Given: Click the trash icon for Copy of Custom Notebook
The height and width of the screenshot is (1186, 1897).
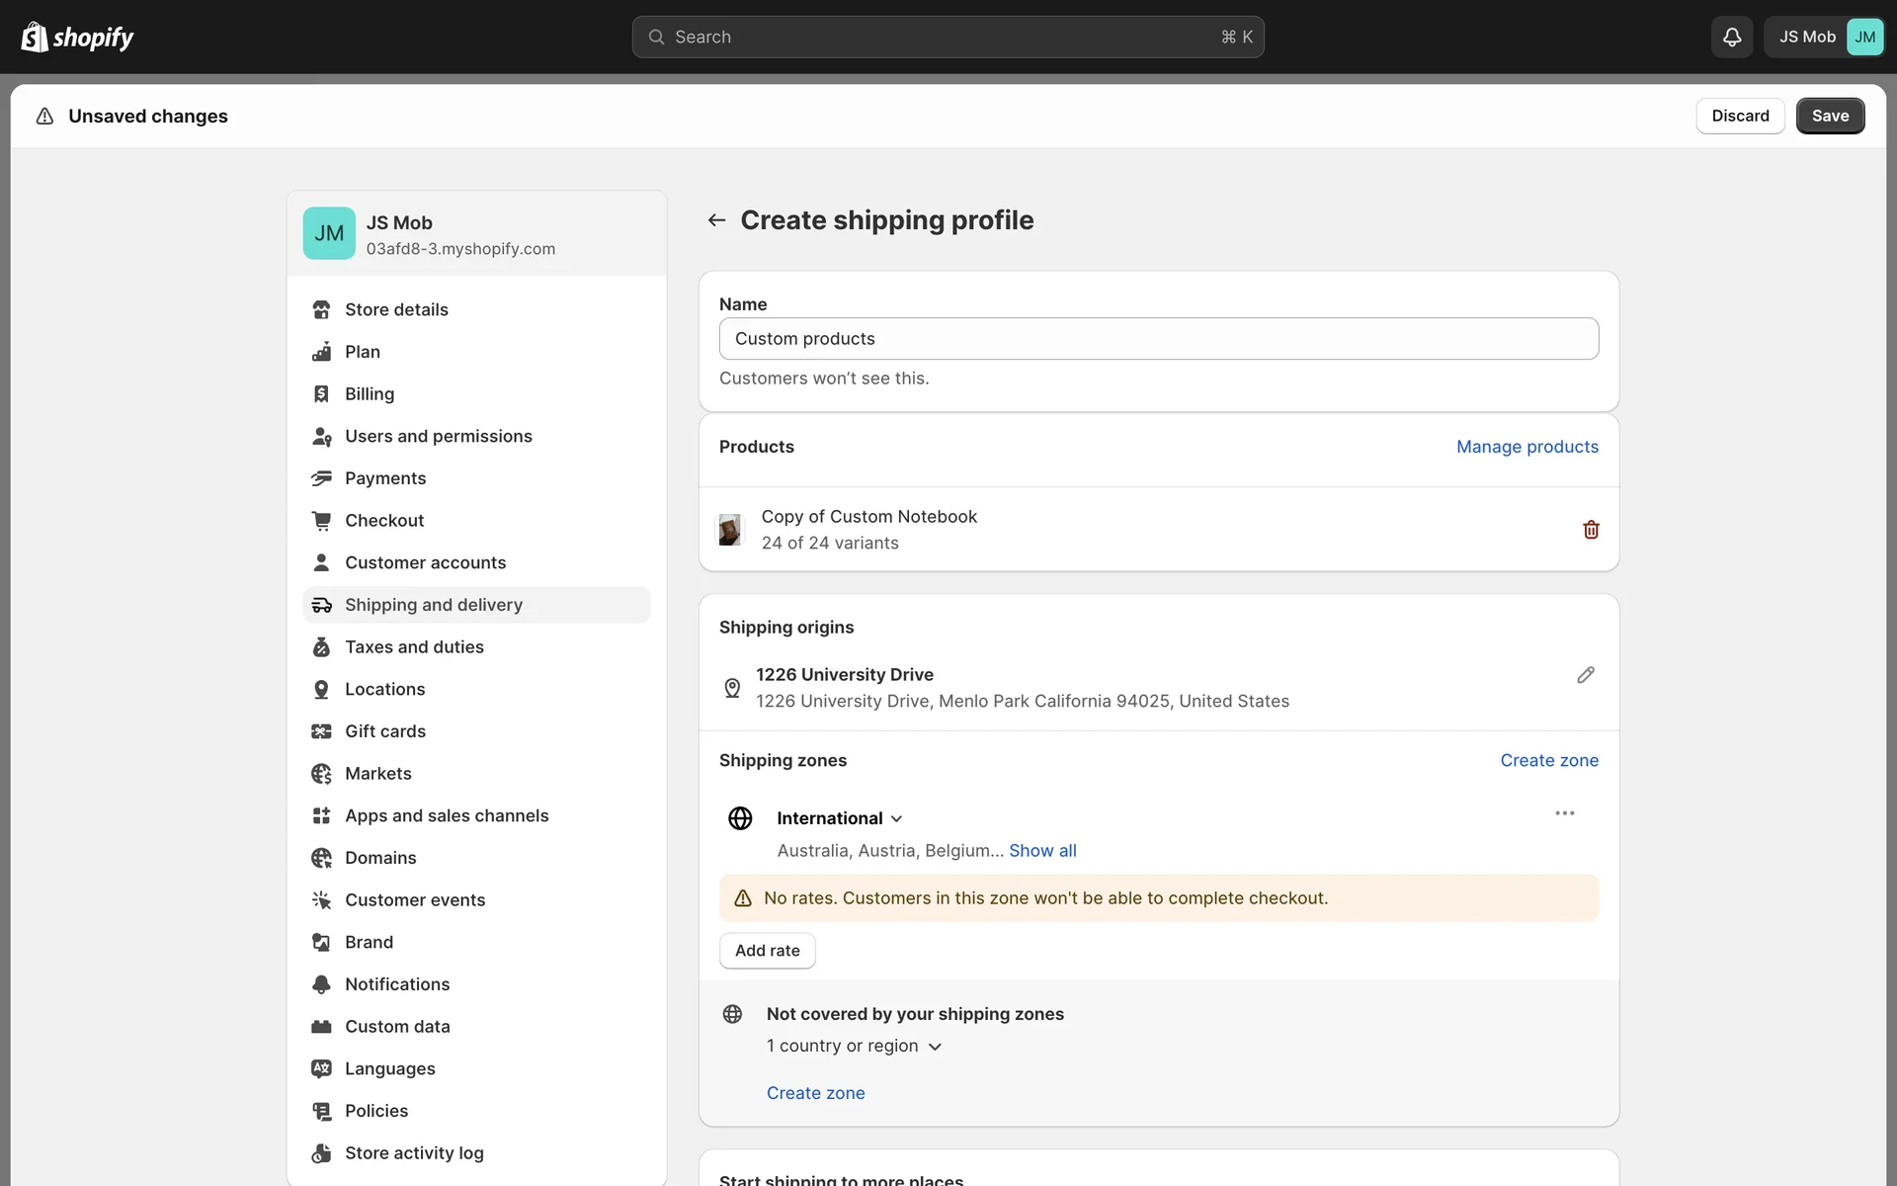Looking at the screenshot, I should (1591, 530).
